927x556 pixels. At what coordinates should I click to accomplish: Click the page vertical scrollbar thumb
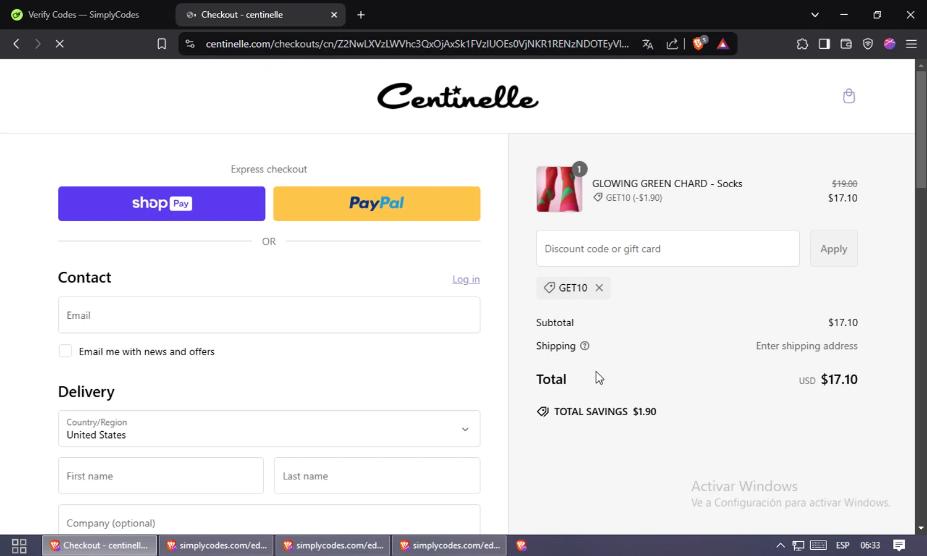point(921,130)
